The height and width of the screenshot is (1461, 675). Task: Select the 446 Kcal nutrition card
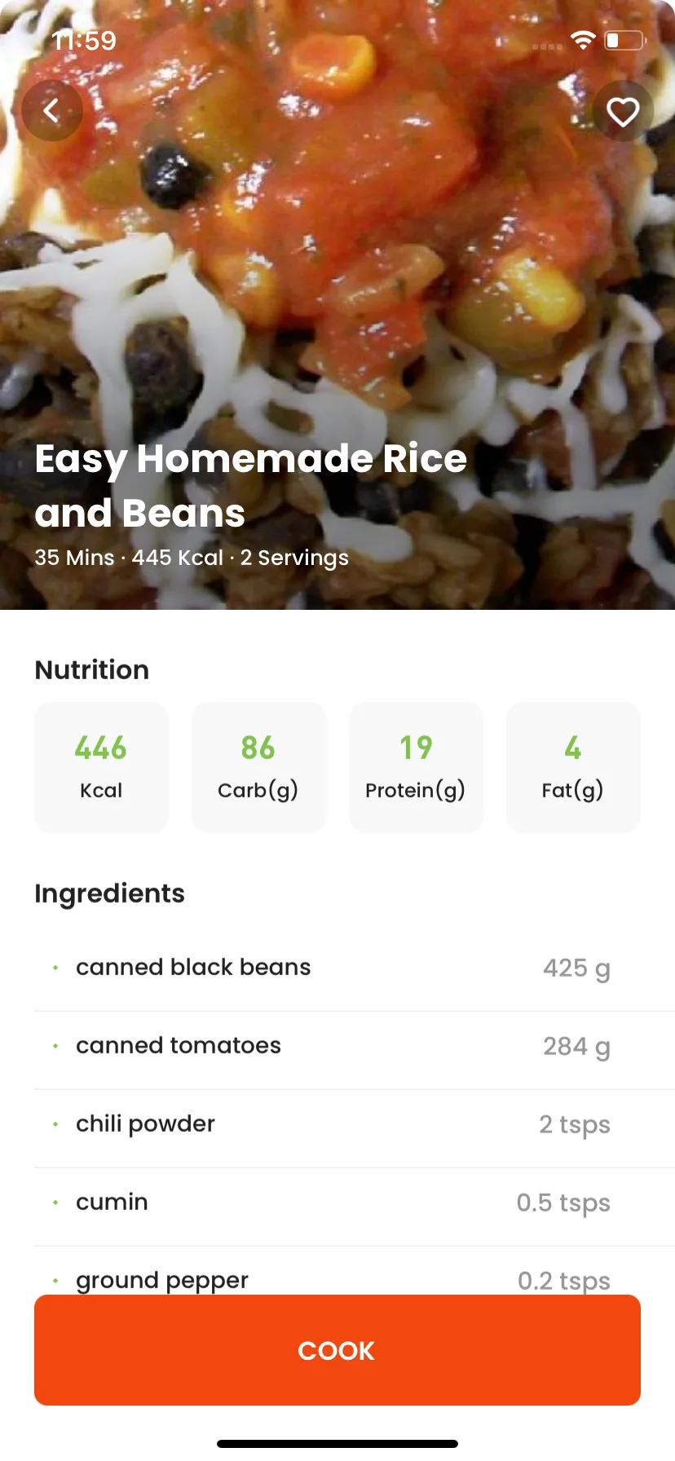point(101,767)
